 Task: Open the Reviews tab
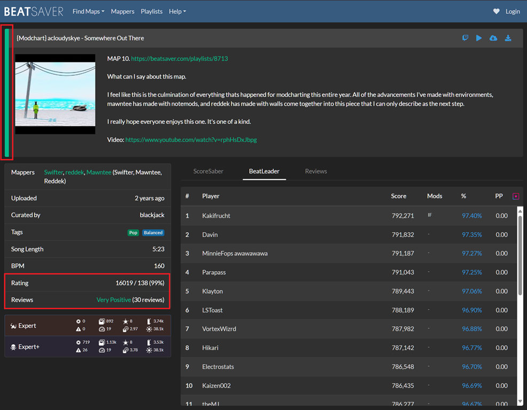tap(316, 171)
